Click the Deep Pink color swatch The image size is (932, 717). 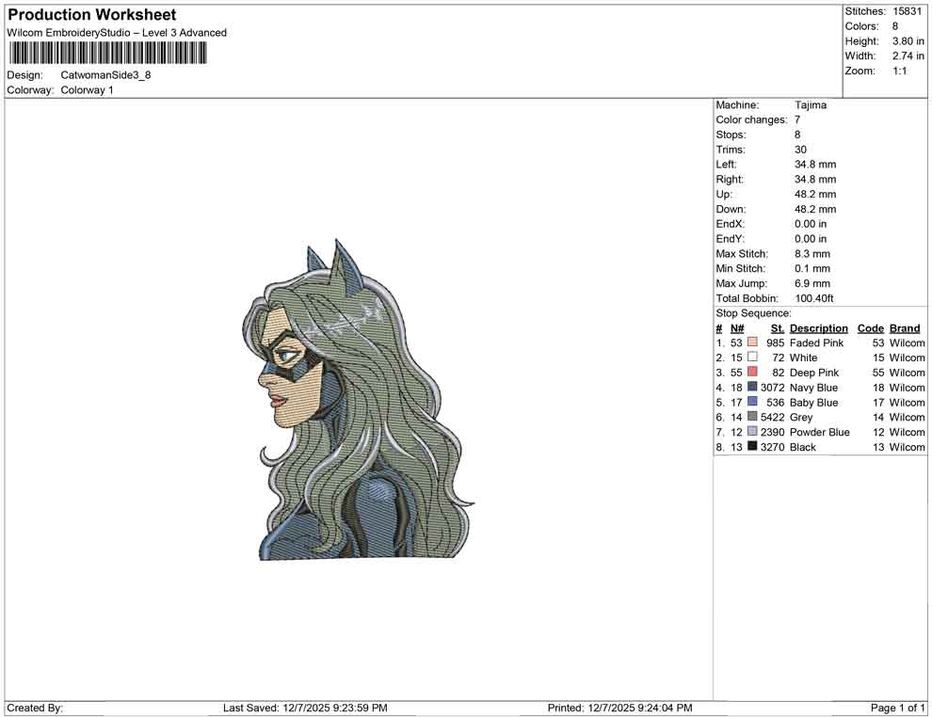pos(751,373)
